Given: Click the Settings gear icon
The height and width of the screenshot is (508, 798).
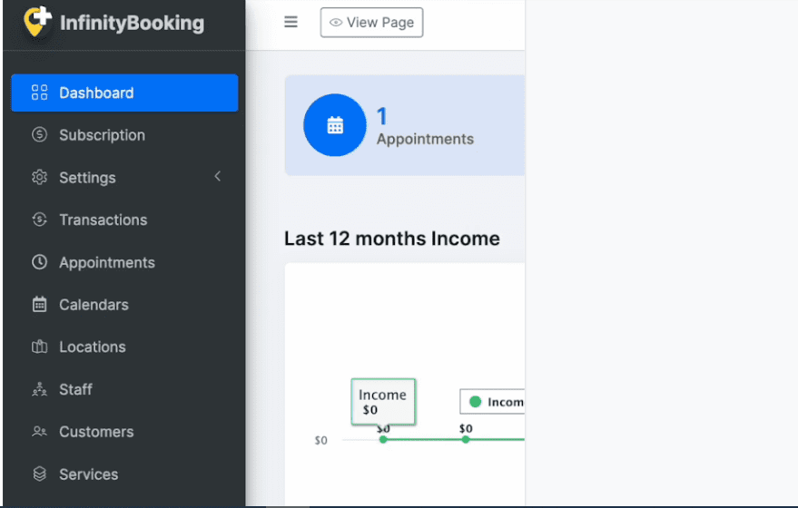Looking at the screenshot, I should coord(39,178).
